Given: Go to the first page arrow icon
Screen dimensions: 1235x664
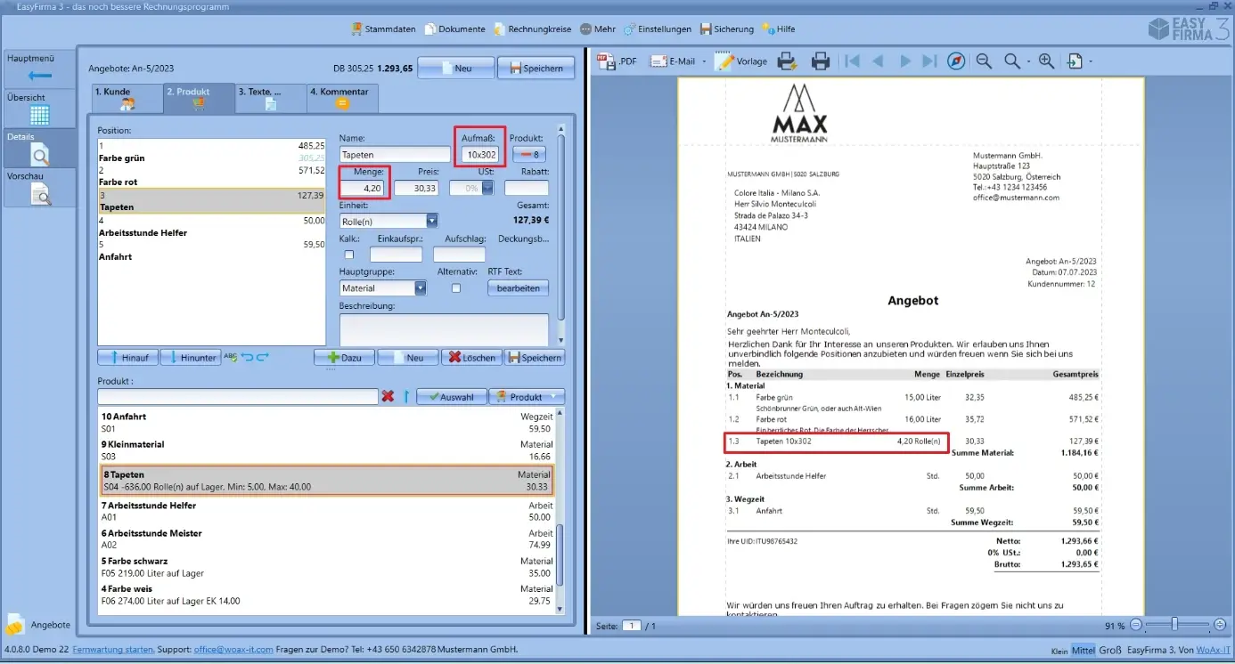Looking at the screenshot, I should (852, 61).
